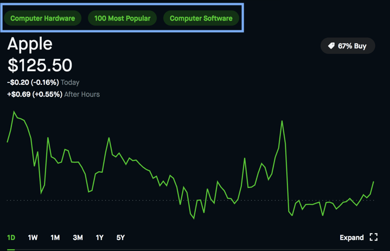Switch chart to 1W range
Screen dimensions: 390x251
[33, 237]
